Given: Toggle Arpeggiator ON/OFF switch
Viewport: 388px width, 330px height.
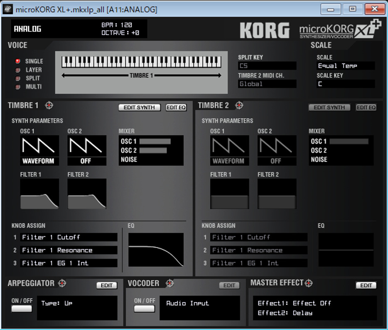Looking at the screenshot, I should pyautogui.click(x=22, y=308).
